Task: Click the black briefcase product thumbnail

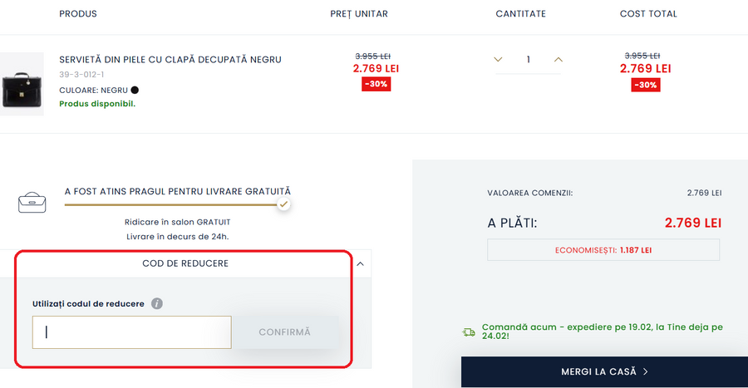Action: coord(21,84)
